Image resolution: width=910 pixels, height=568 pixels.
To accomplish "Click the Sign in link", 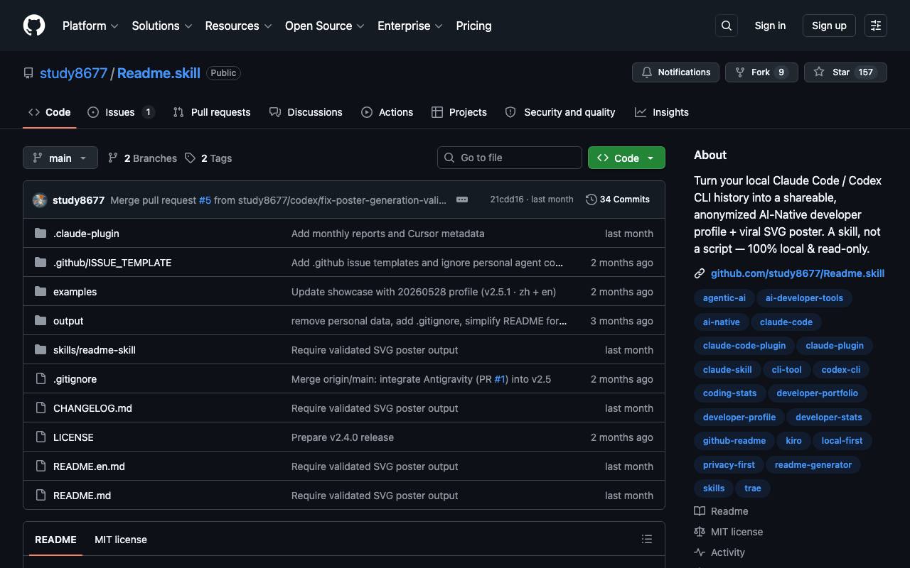I will point(770,26).
